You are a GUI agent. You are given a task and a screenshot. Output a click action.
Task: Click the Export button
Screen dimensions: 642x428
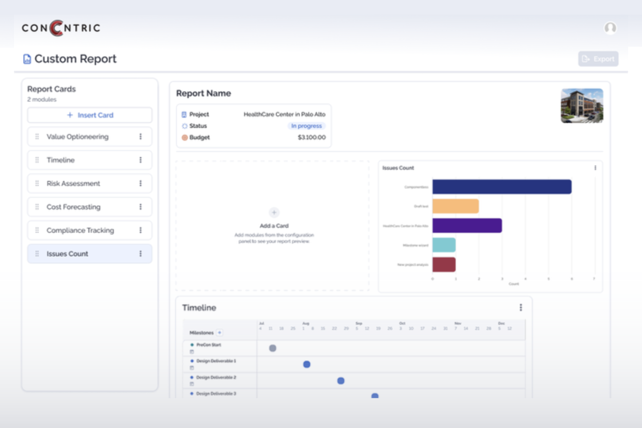[x=598, y=59]
